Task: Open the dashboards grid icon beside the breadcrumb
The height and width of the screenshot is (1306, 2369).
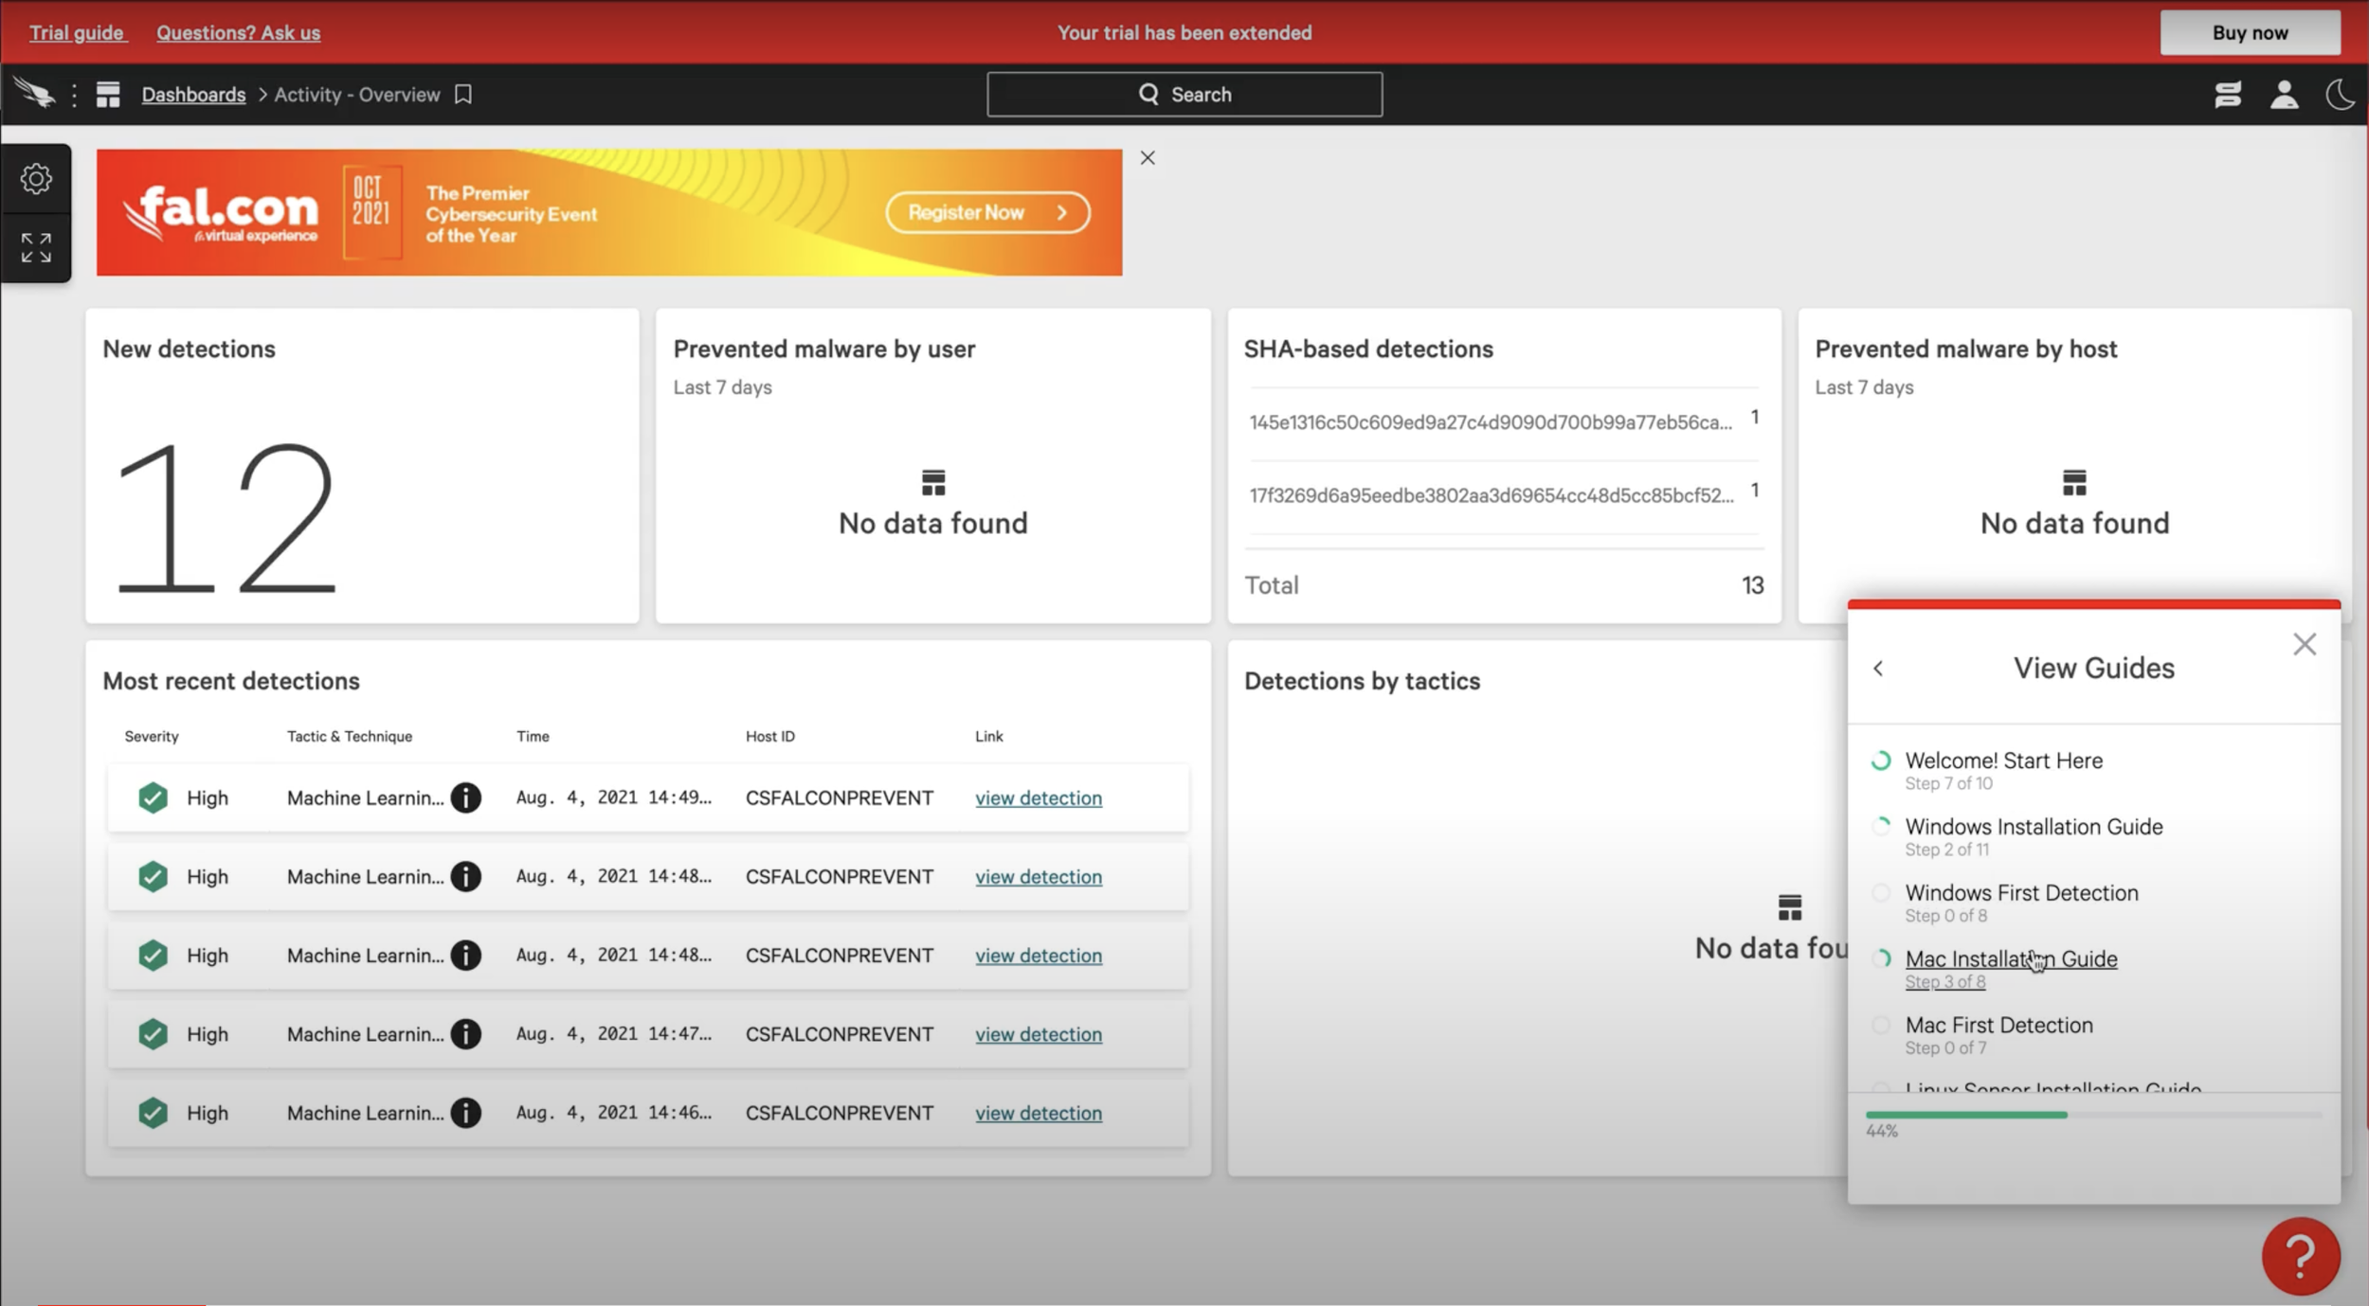Action: (x=109, y=94)
